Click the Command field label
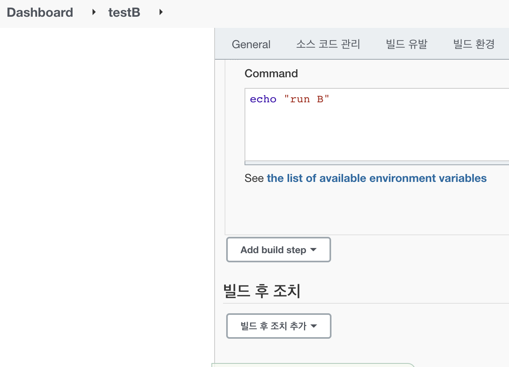This screenshot has height=367, width=509. pos(271,74)
